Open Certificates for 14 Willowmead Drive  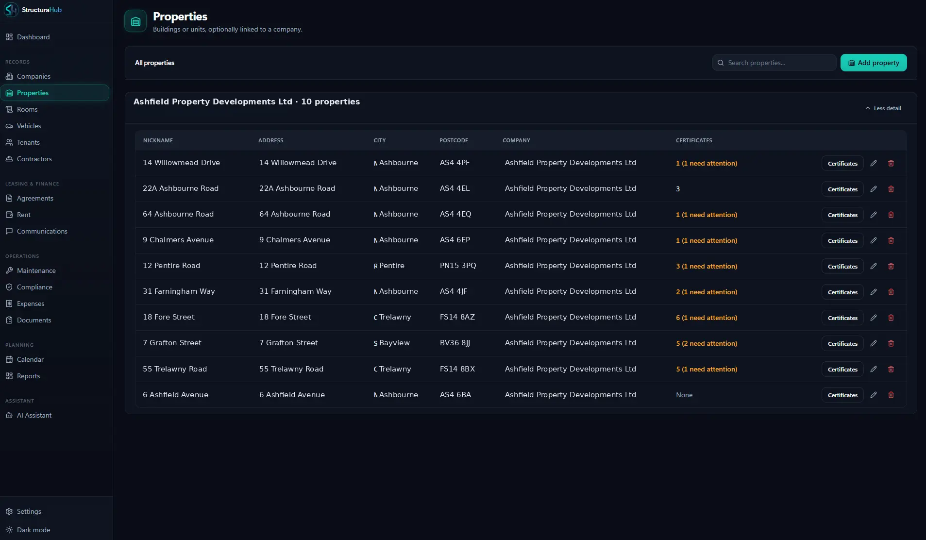[x=842, y=164]
